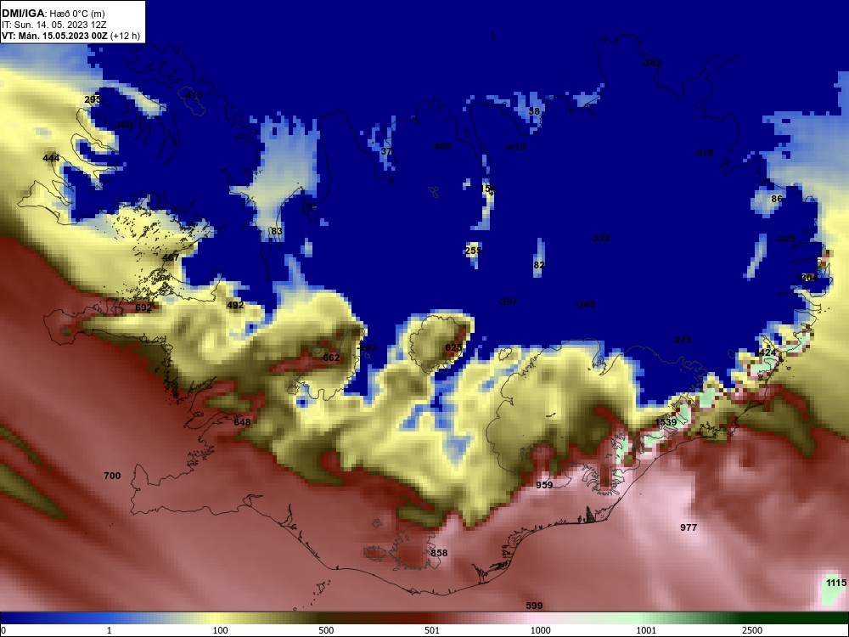Select the 648 value on the map

point(242,422)
